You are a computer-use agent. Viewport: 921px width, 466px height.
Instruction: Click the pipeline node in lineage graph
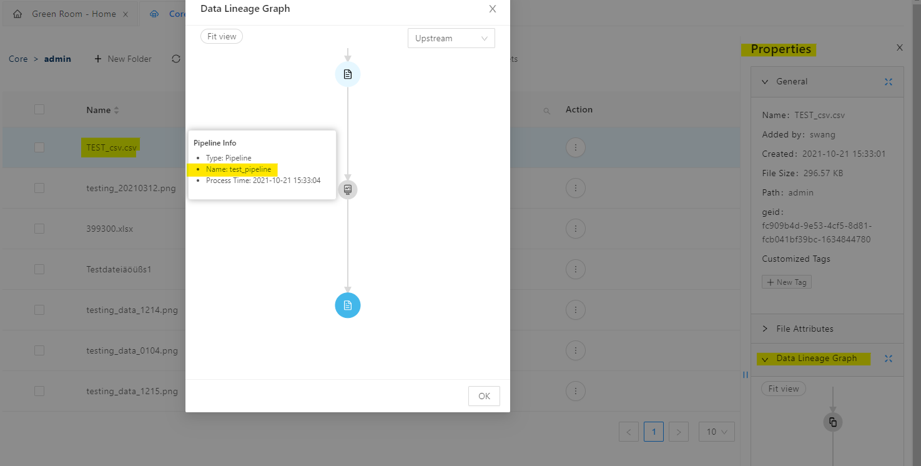[x=348, y=189]
